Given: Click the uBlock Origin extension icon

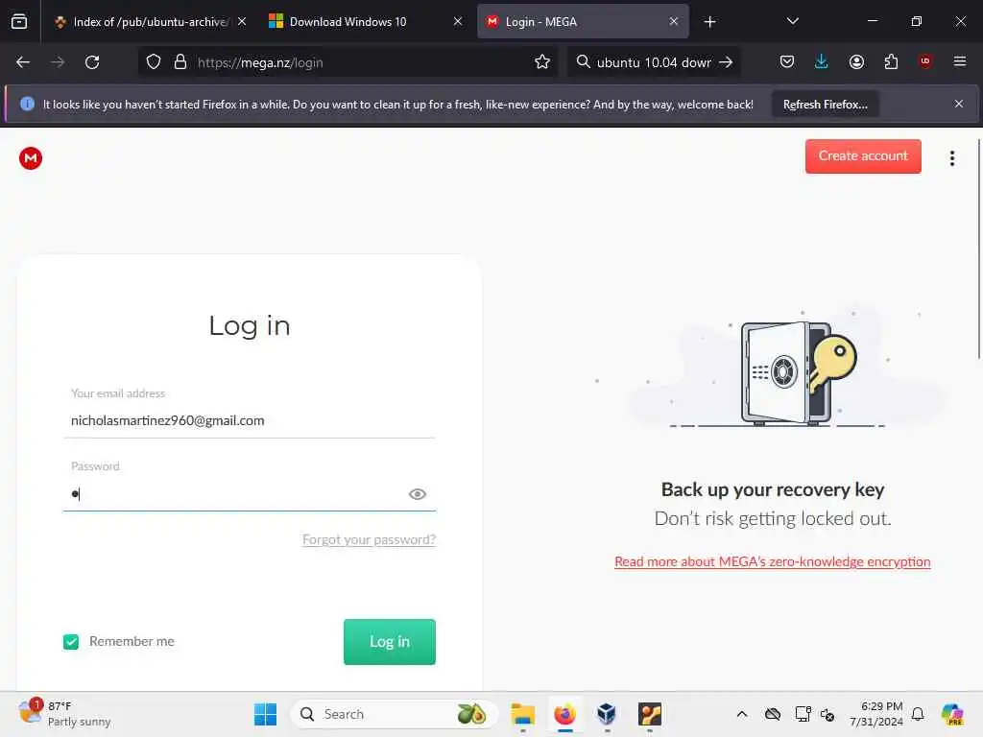Looking at the screenshot, I should coord(925,61).
